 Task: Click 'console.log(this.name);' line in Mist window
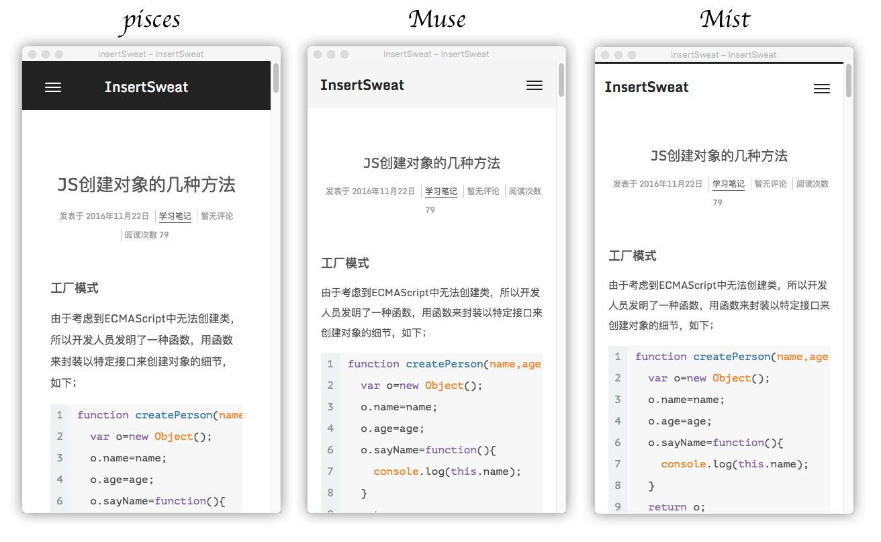pos(735,464)
